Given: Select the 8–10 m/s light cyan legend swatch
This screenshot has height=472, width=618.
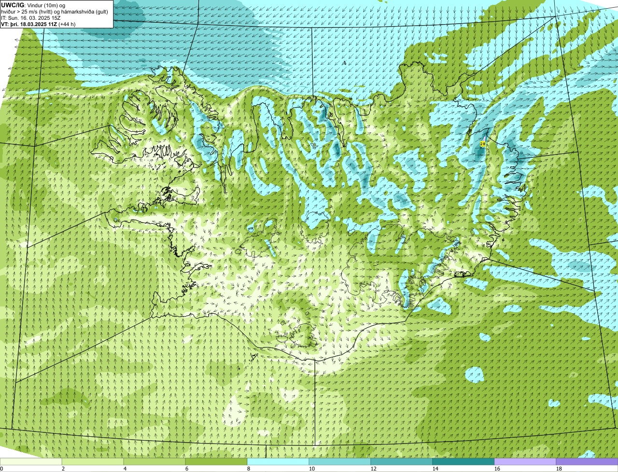Looking at the screenshot, I should pyautogui.click(x=278, y=461).
